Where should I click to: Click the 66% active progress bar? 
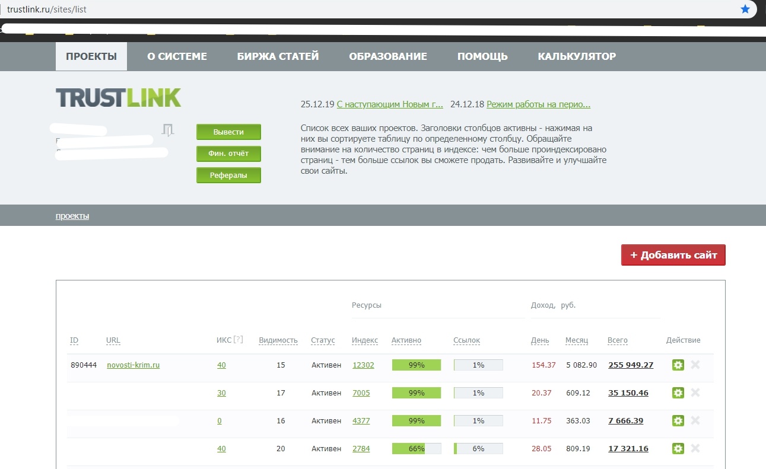click(417, 449)
